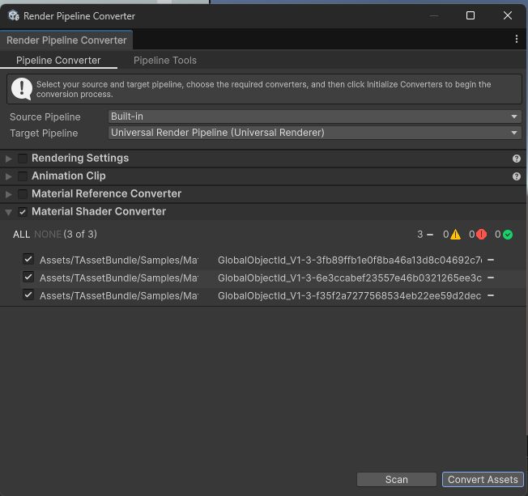Click status dash on the 3fb89ffb row

pos(491,260)
